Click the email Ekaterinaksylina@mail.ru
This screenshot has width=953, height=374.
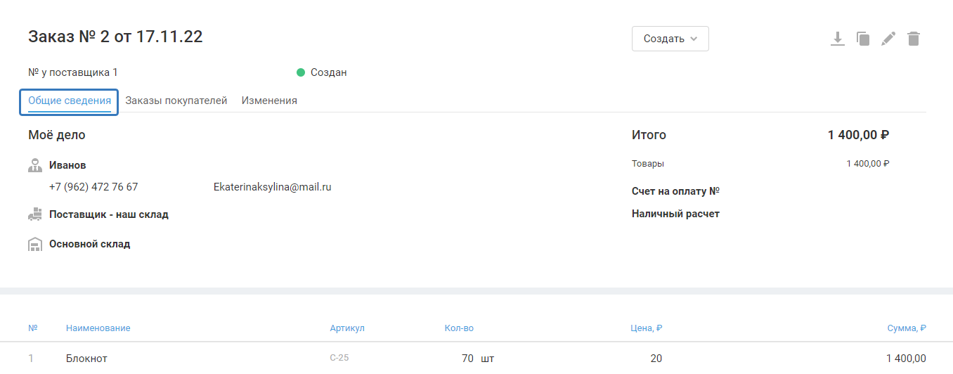tap(272, 187)
